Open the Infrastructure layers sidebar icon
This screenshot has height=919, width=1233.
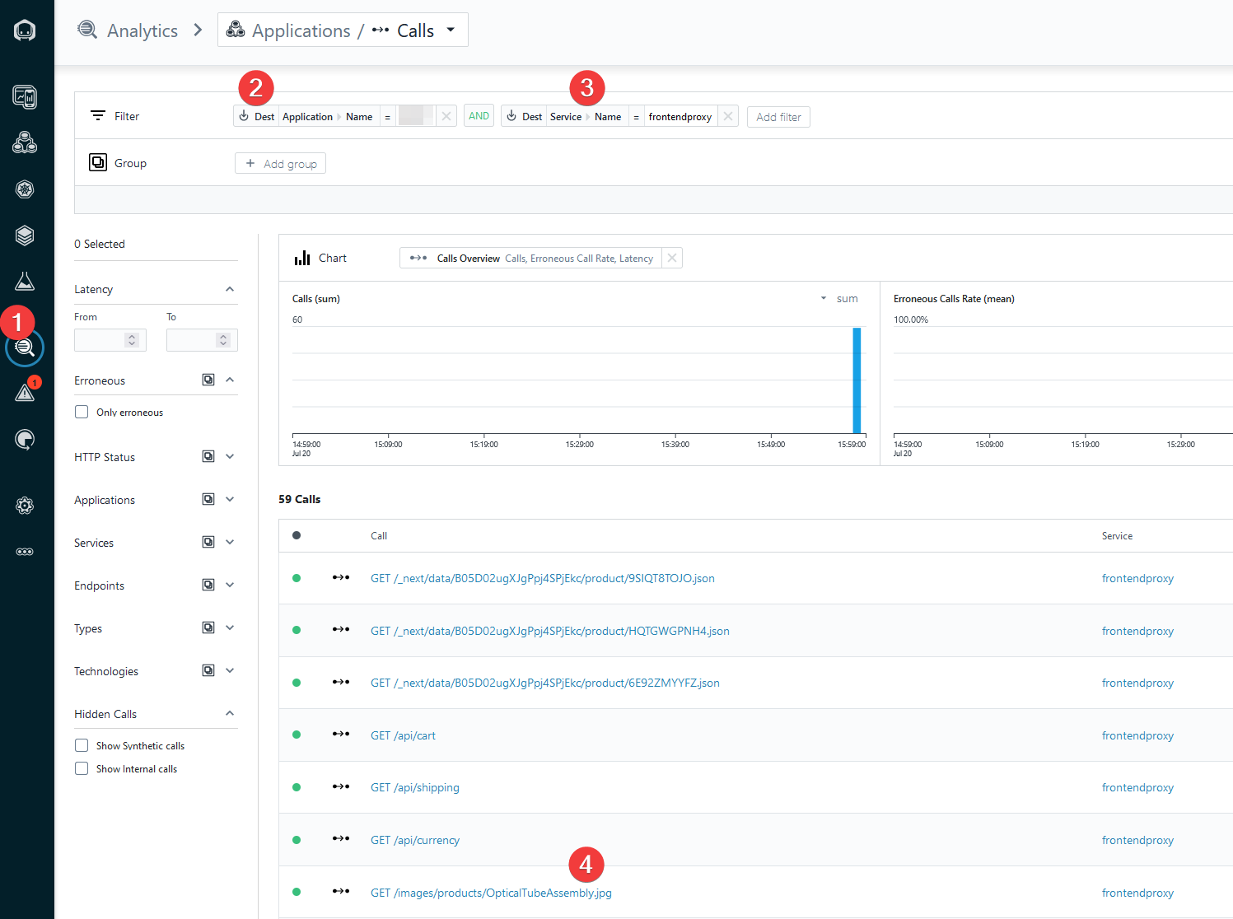coord(25,236)
